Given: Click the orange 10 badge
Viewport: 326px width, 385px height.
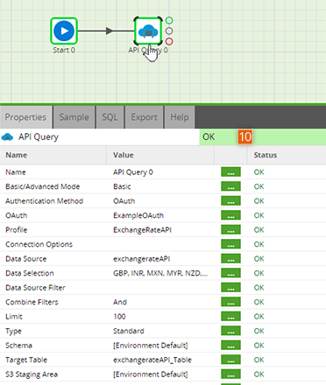Looking at the screenshot, I should 244,136.
